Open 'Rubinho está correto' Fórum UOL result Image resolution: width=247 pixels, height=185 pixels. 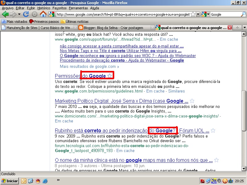(132, 130)
